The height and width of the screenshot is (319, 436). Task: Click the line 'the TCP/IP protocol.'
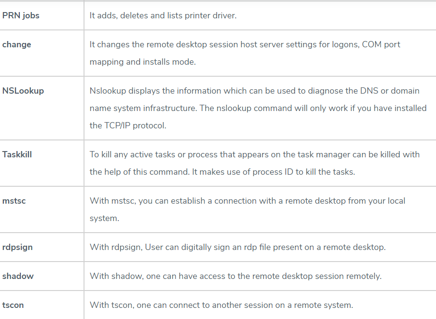click(x=127, y=125)
